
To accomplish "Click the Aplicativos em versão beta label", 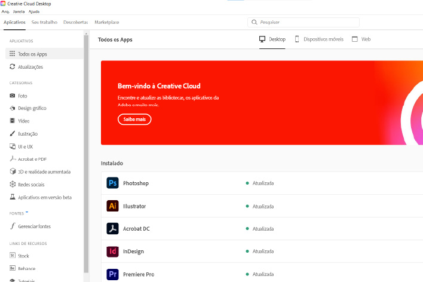I will point(45,197).
